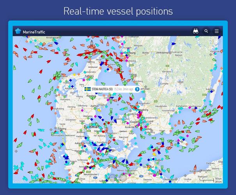Click the Gryfice city label
236x195 pixels.
tap(188, 179)
